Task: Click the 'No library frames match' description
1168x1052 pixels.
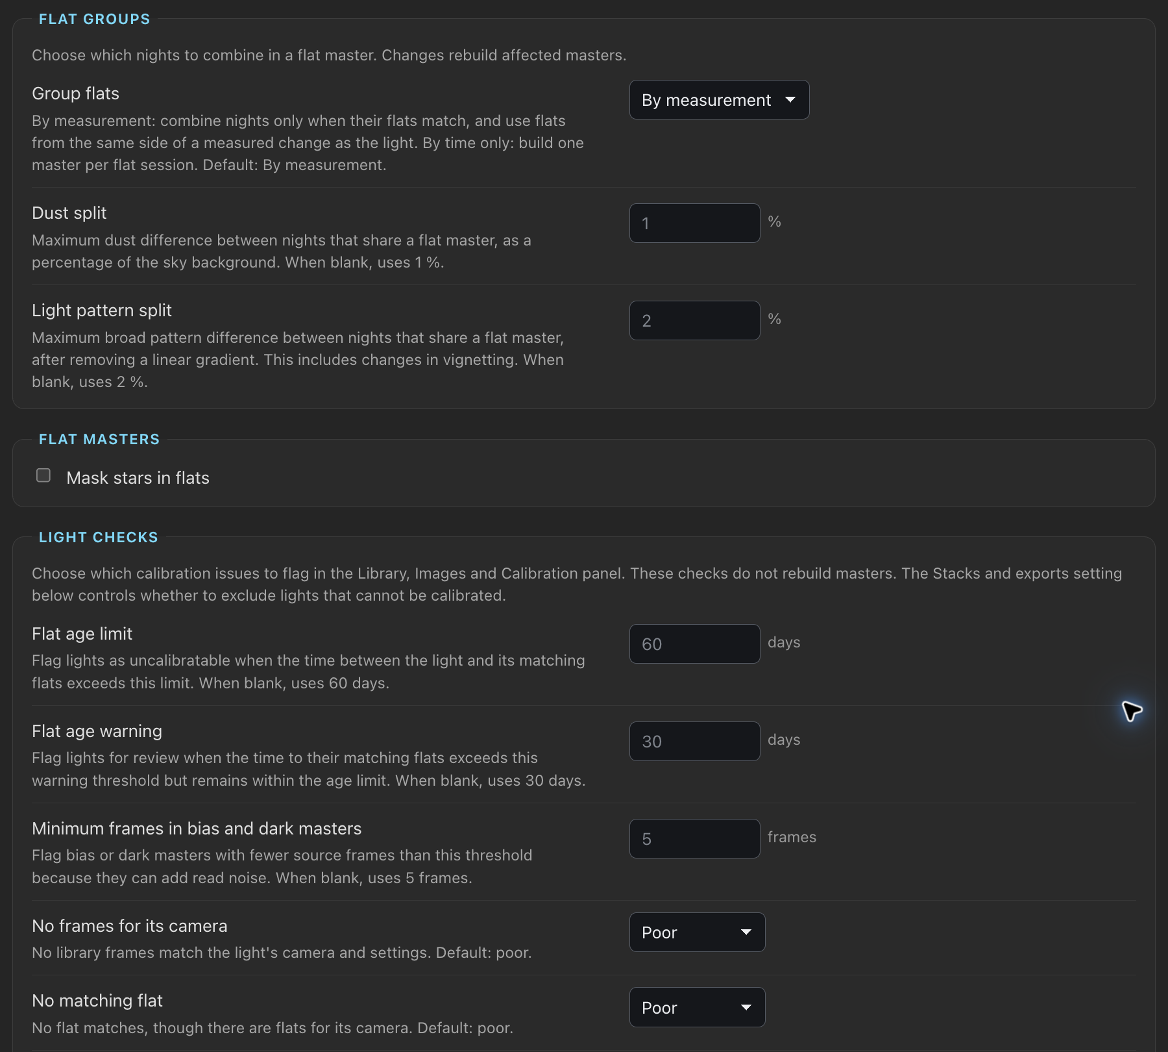Action: [282, 953]
